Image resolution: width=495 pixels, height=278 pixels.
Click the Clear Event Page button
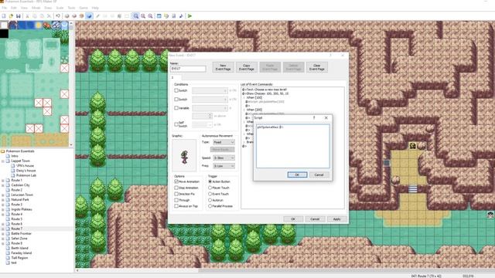pyautogui.click(x=316, y=67)
